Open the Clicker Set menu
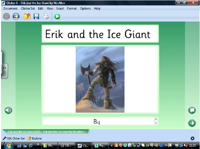 pos(28,9)
